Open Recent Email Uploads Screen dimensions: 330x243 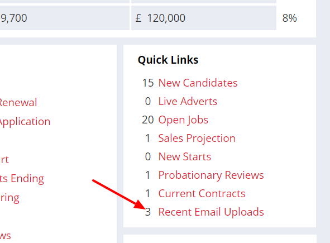(x=211, y=212)
